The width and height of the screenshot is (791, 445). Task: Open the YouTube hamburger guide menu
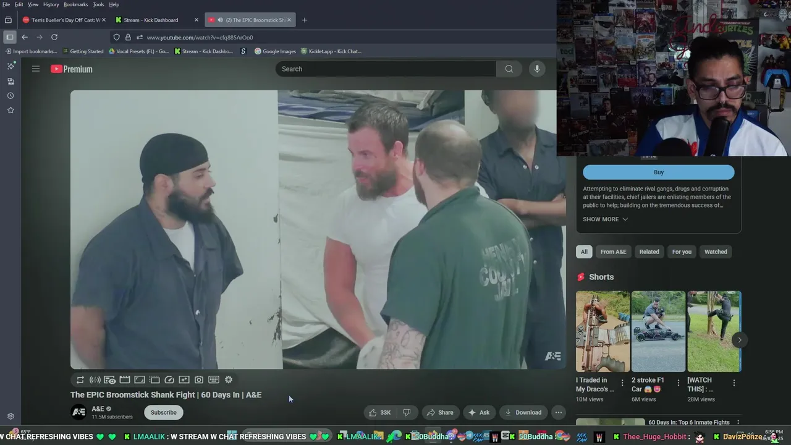tap(36, 69)
